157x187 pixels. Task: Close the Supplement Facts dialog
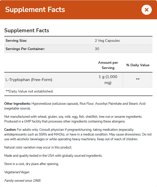146,10
